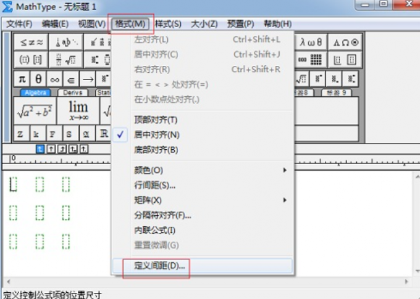Screen dimensions: 420x299
Task: Open the 预置(P) menu
Action: [240, 24]
